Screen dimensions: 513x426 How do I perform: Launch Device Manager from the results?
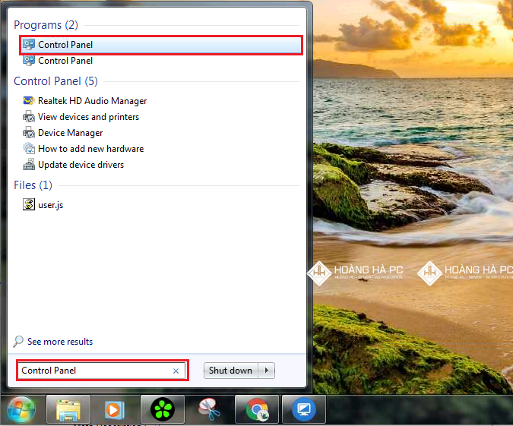click(x=71, y=133)
